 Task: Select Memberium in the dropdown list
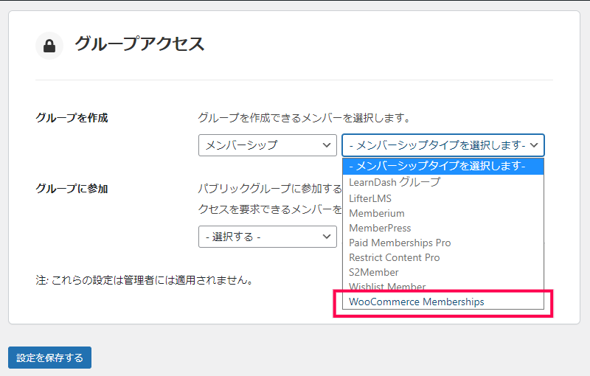443,213
